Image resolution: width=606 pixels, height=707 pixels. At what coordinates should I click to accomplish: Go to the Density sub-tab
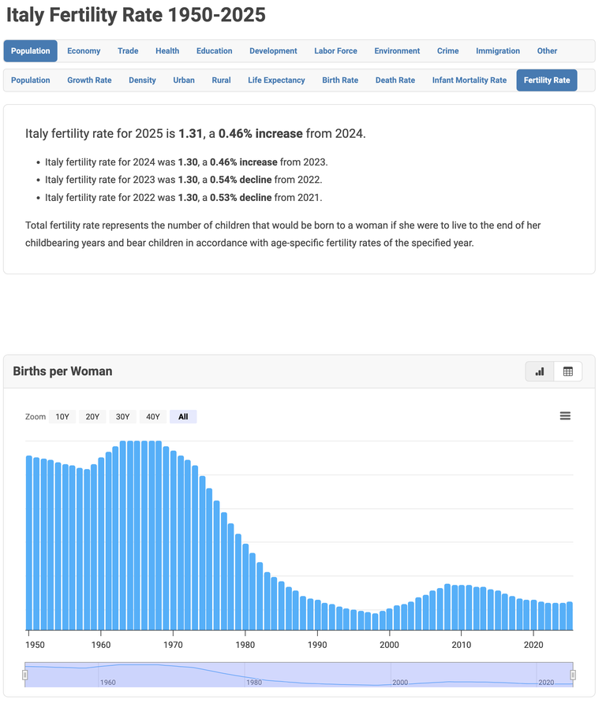coord(144,80)
